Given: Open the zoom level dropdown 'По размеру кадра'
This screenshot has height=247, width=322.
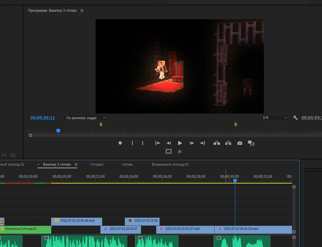Looking at the screenshot, I should (x=85, y=118).
